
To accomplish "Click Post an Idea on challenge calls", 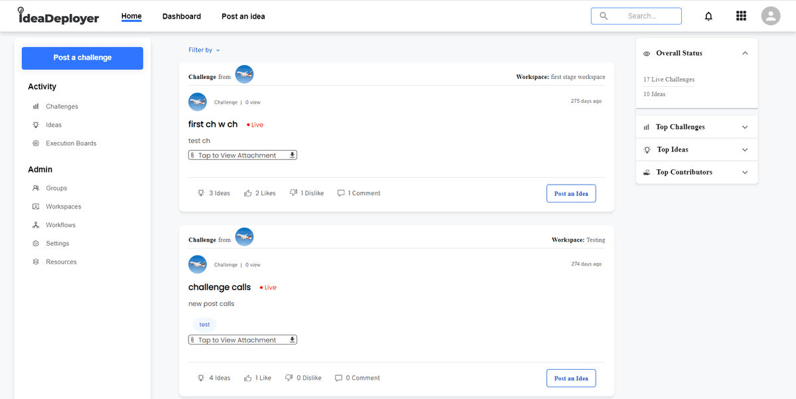I will tap(571, 378).
